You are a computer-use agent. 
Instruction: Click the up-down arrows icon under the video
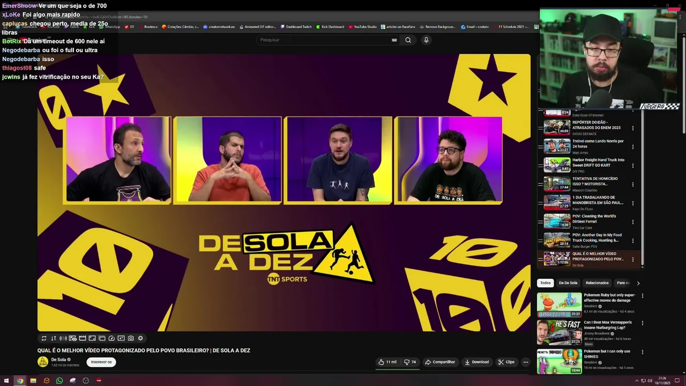pos(54,338)
